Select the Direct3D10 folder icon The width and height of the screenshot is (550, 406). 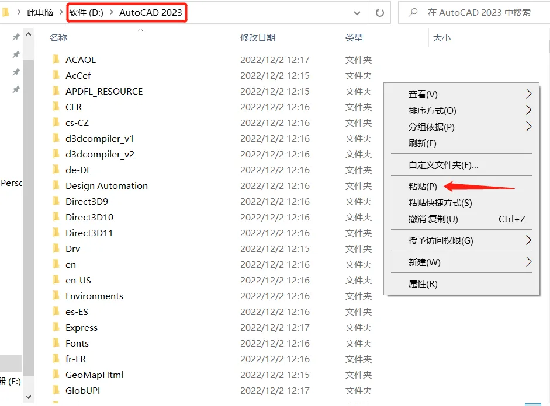(56, 216)
